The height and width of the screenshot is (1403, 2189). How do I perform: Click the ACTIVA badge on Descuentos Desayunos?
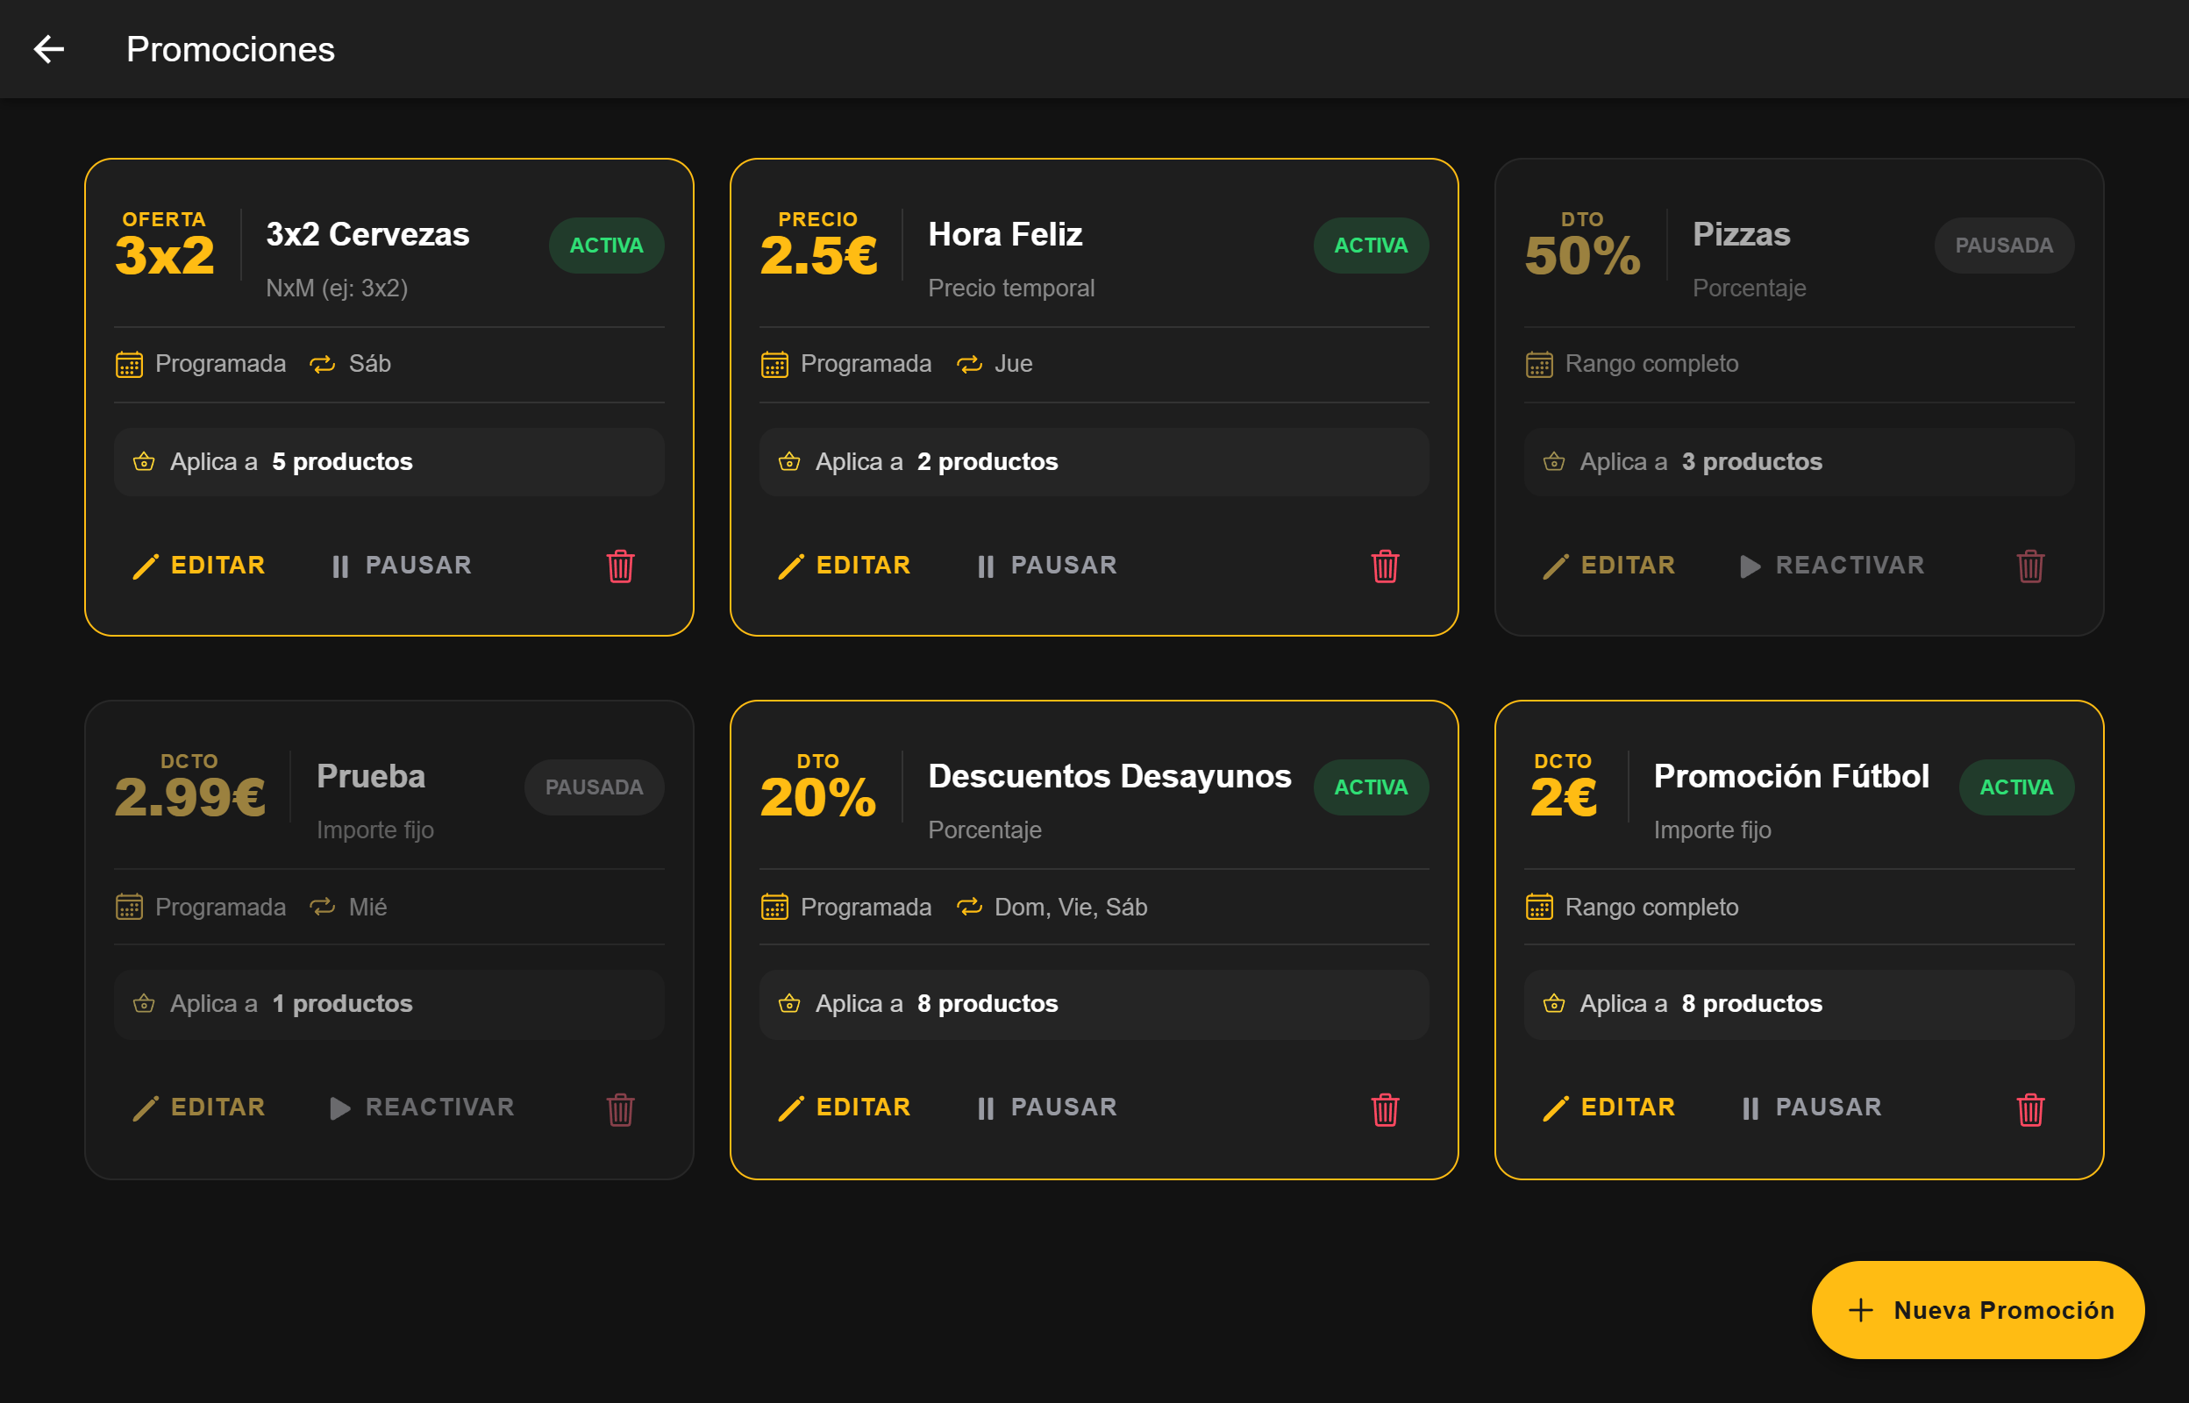click(1370, 787)
